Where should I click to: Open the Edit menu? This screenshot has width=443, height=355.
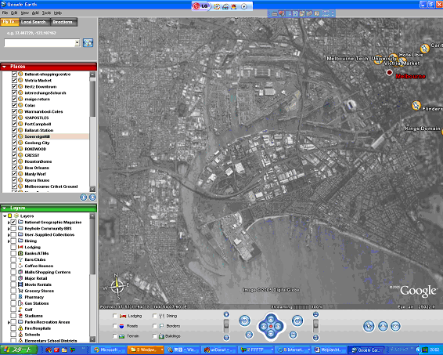pyautogui.click(x=14, y=13)
